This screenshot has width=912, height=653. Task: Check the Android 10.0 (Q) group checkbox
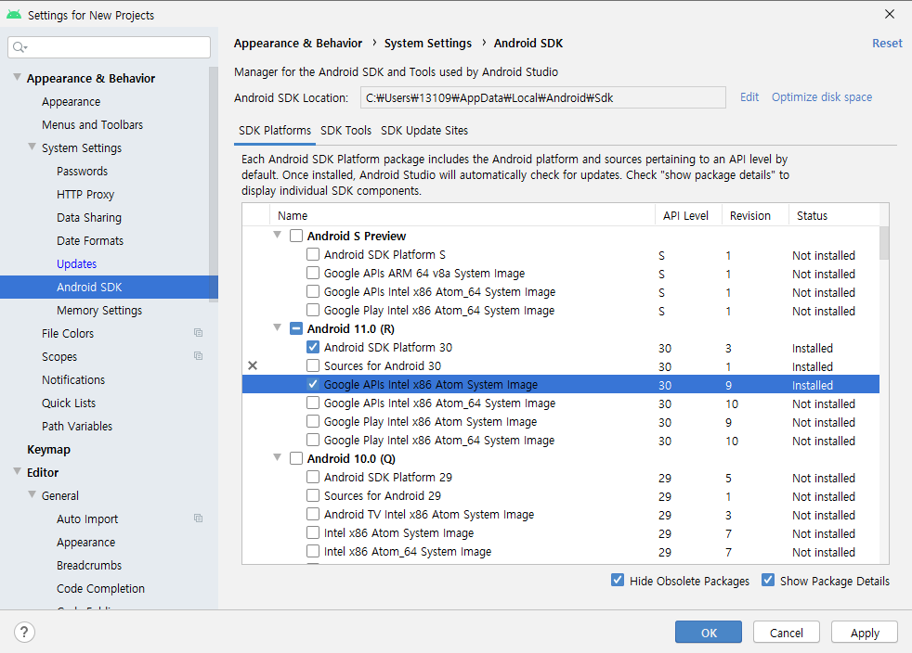coord(296,459)
